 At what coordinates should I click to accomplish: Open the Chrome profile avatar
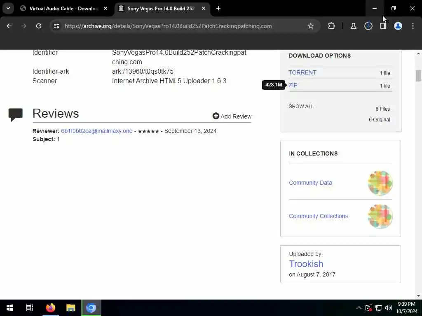398,26
